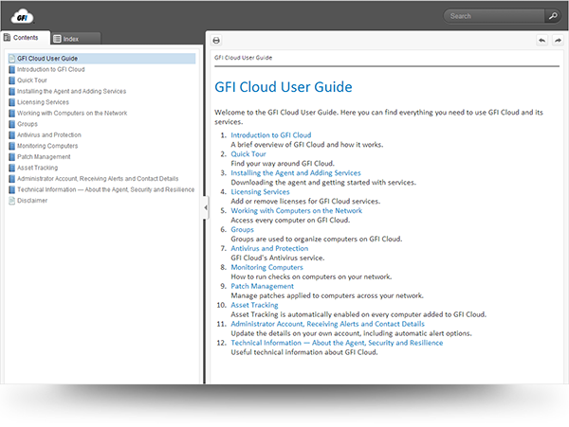Click book icon beside Technical Information

[12, 189]
